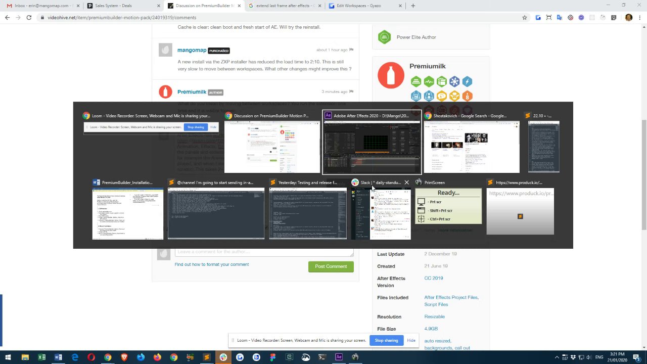Open the Windows notification center
The width and height of the screenshot is (647, 364).
(636, 357)
